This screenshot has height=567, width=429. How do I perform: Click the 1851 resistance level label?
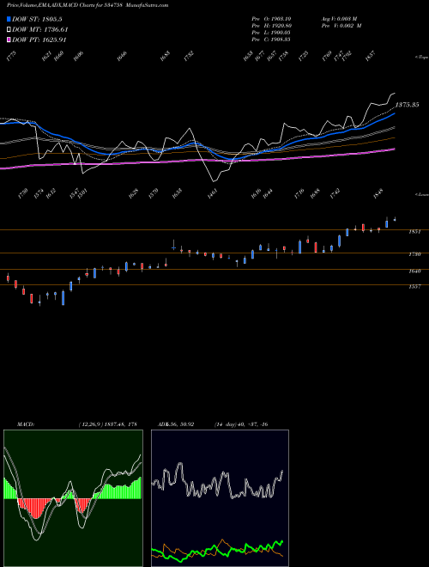pyautogui.click(x=414, y=232)
